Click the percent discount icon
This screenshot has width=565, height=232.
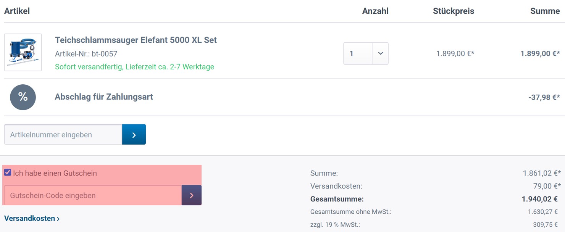pyautogui.click(x=23, y=97)
